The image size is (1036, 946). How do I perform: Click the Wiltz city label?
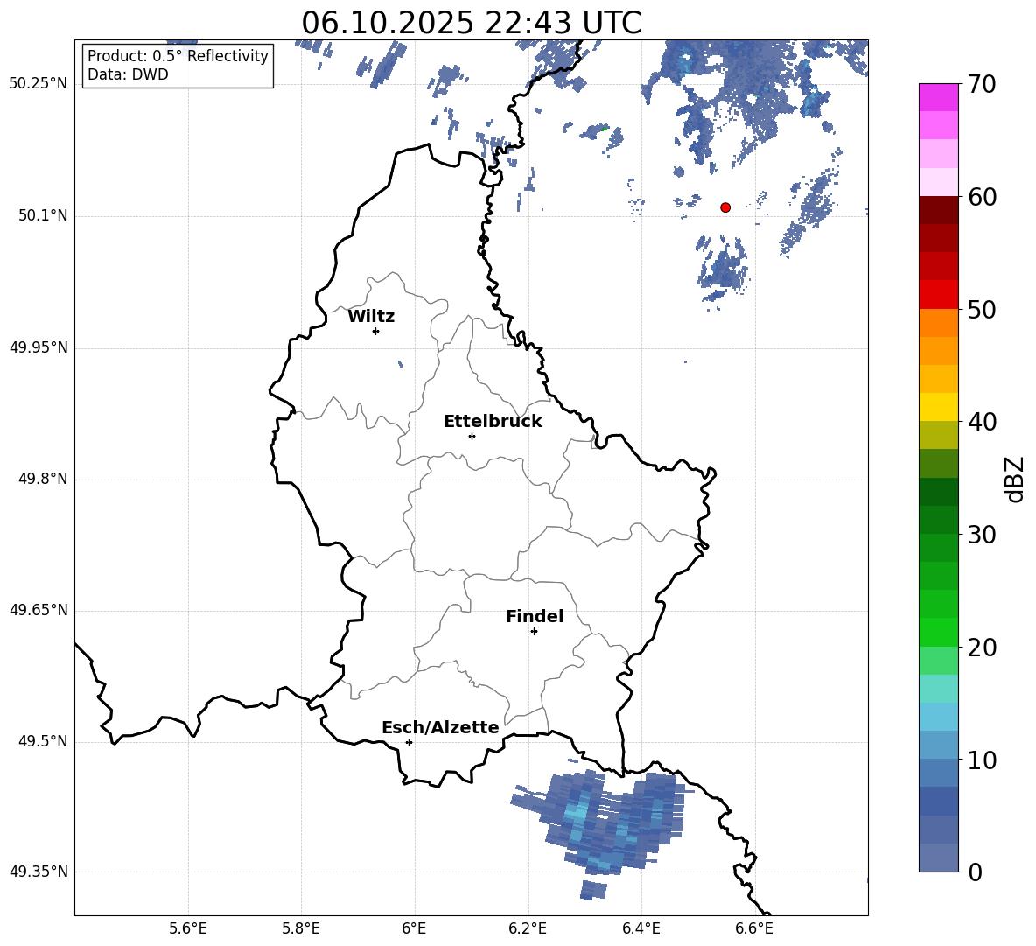371,317
